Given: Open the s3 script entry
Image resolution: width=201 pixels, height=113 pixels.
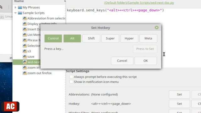Looking at the screenshot, I should (x=29, y=51).
